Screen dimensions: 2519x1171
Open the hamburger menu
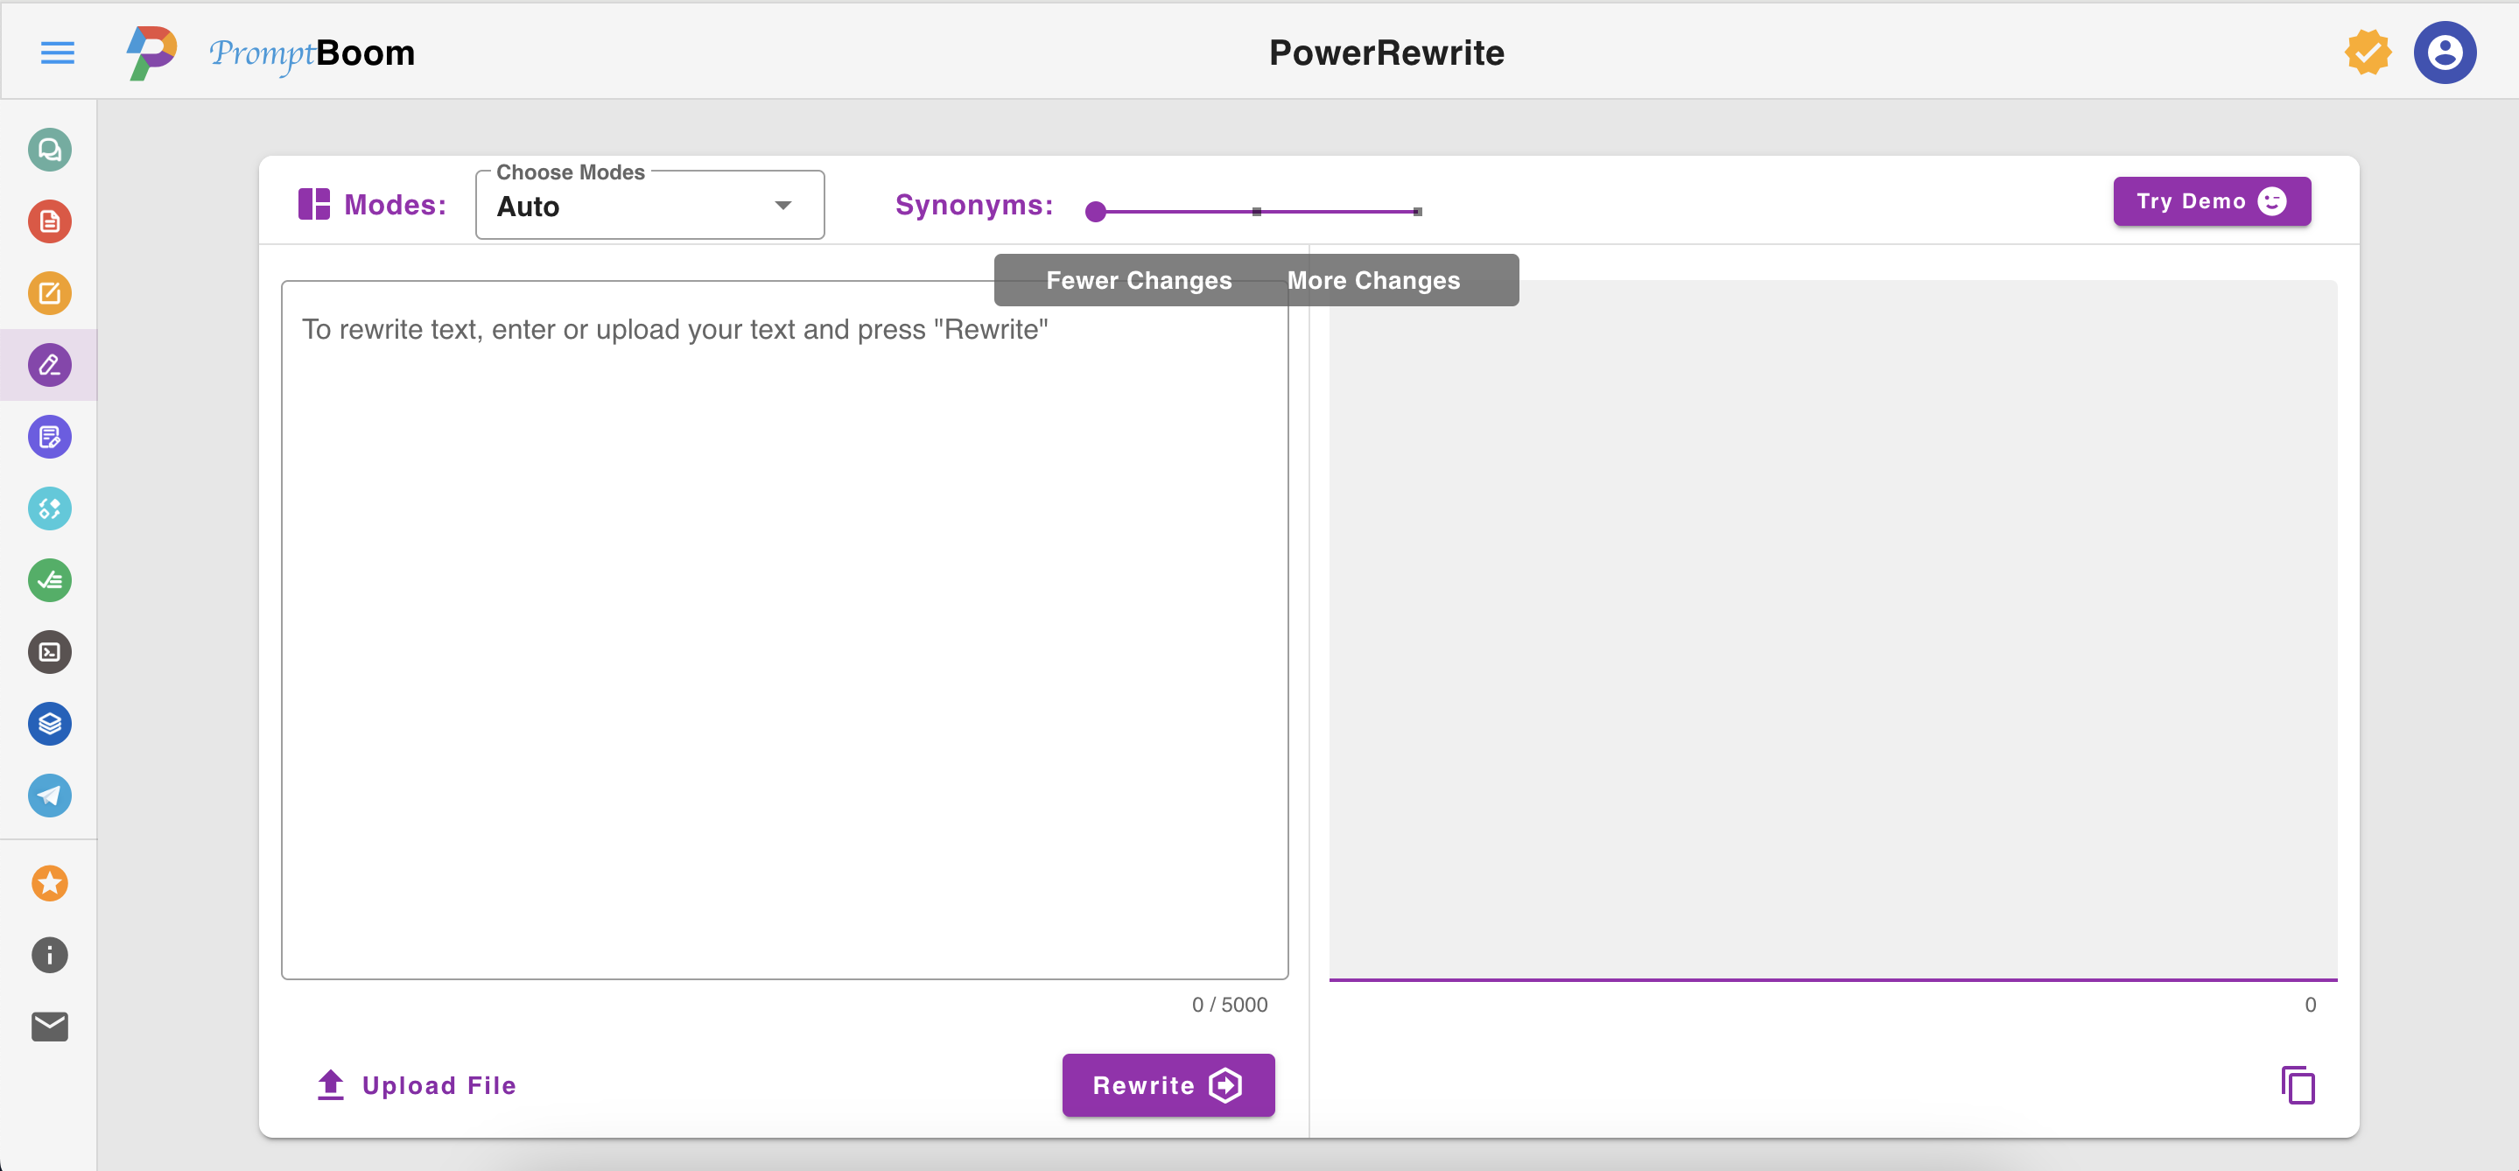click(58, 53)
